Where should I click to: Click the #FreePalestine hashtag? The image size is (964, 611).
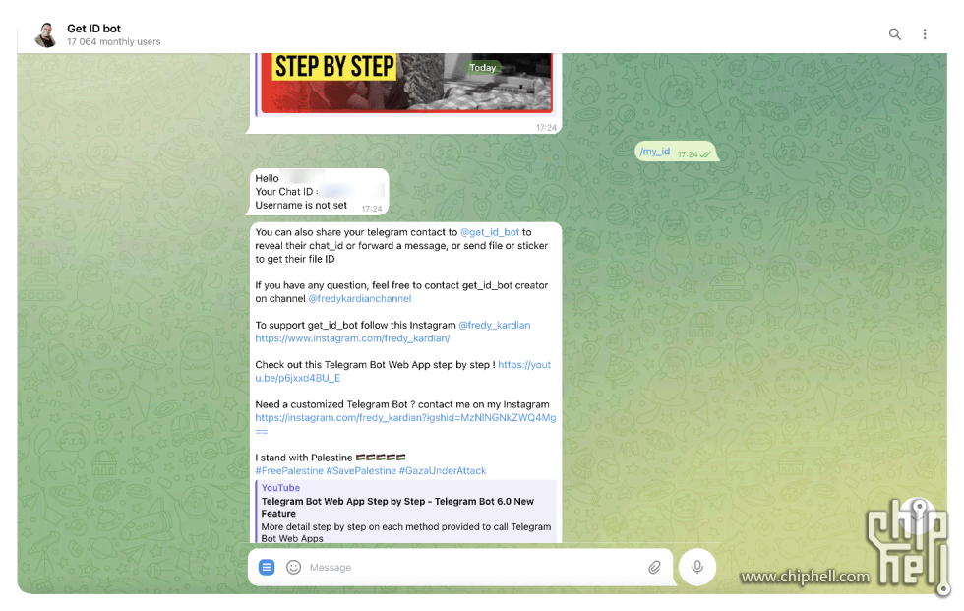click(289, 471)
